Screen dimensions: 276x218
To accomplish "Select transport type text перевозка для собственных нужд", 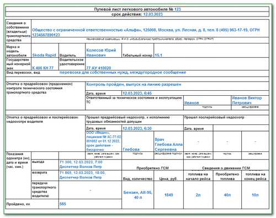I will click(x=94, y=72).
